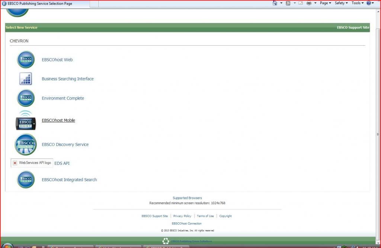Image resolution: width=381 pixels, height=248 pixels.
Task: Click the broken WebServices API logo image
Action: click(x=32, y=163)
